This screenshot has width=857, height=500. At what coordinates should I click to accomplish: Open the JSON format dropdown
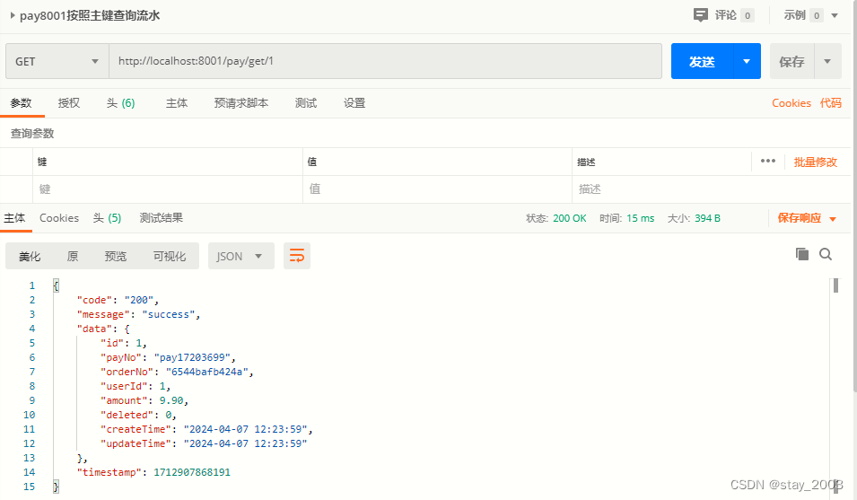[241, 257]
